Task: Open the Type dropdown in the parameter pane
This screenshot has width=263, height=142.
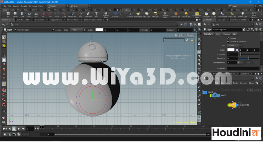Action: coord(235,46)
